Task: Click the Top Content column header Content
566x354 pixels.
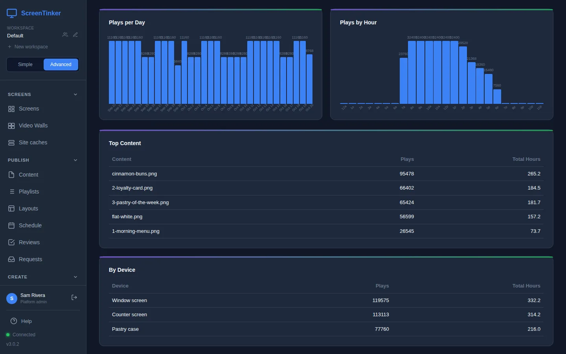Action: tap(121, 159)
